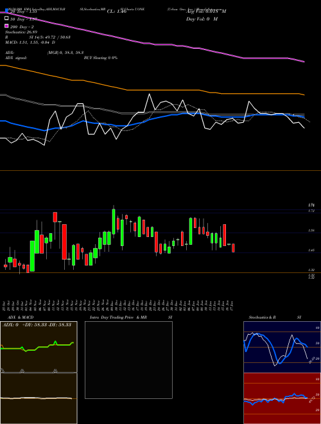Open the red RSI chart panel
This screenshot has height=424, width=321.
282,398
